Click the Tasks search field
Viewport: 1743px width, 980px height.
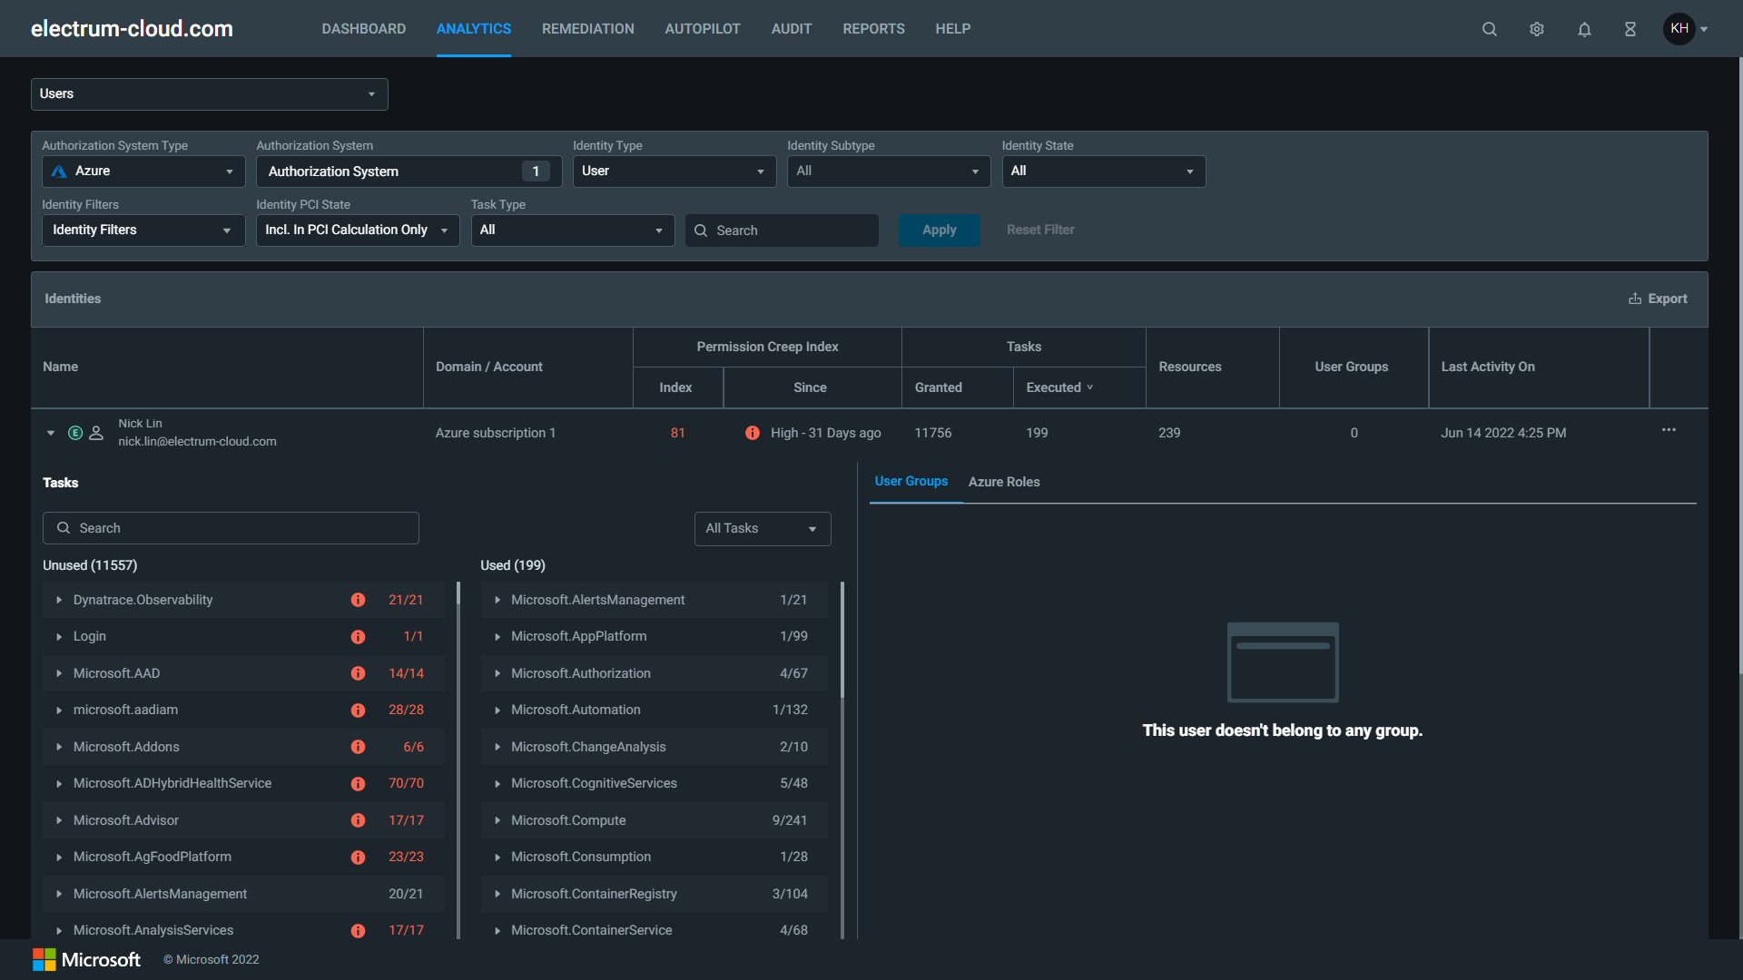[x=231, y=528]
